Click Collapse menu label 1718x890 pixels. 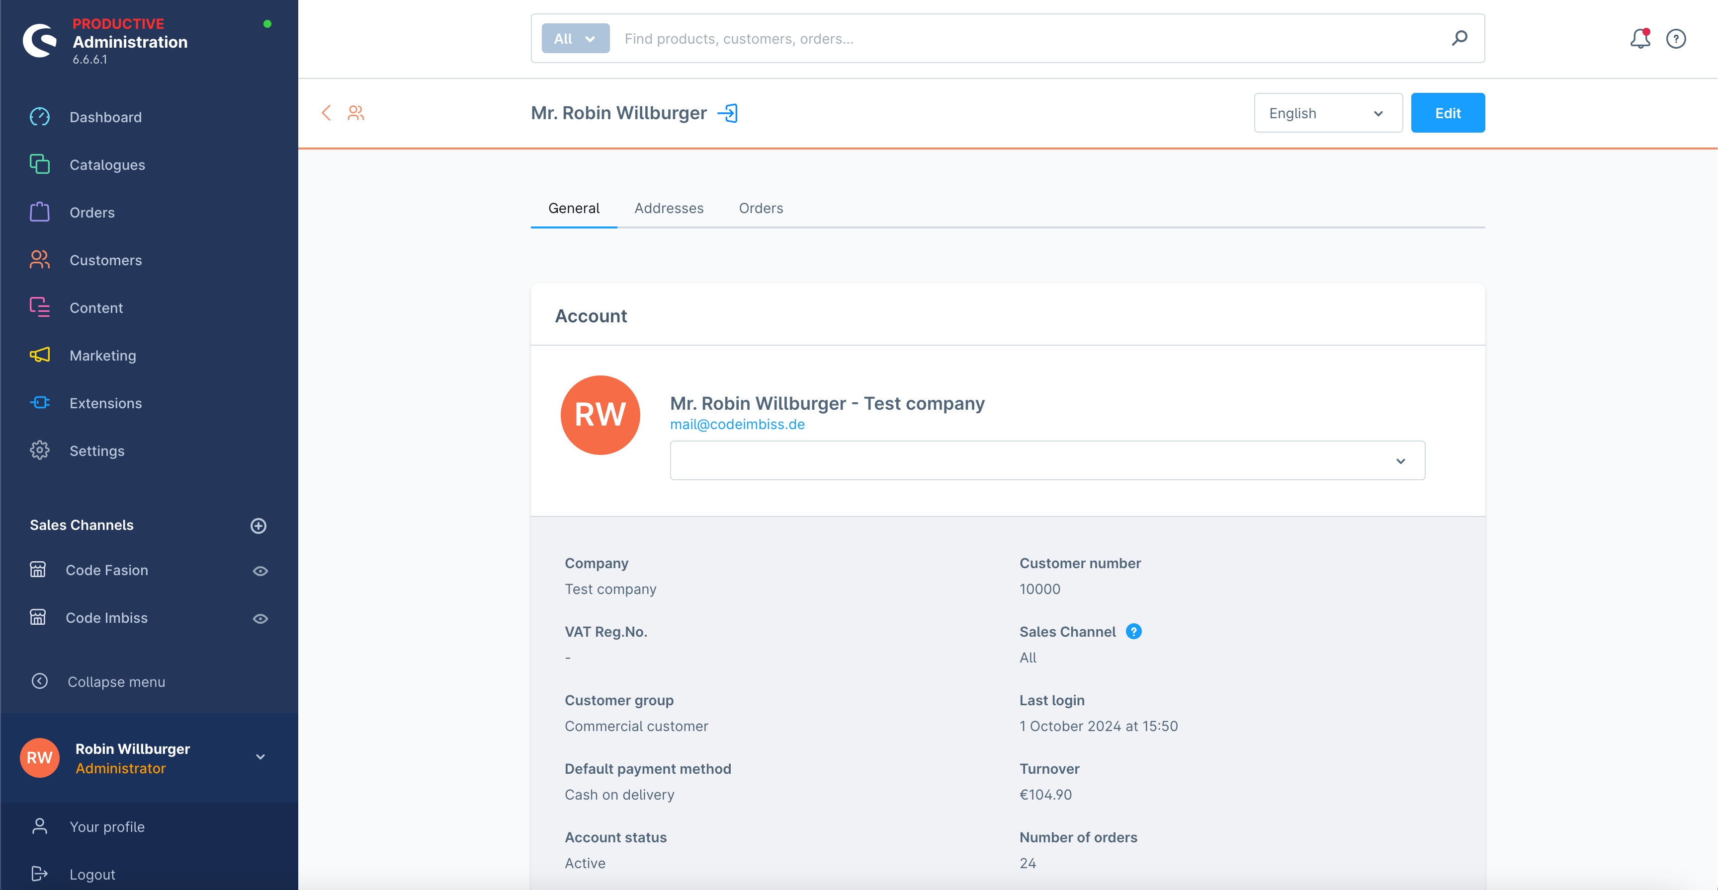(x=116, y=681)
